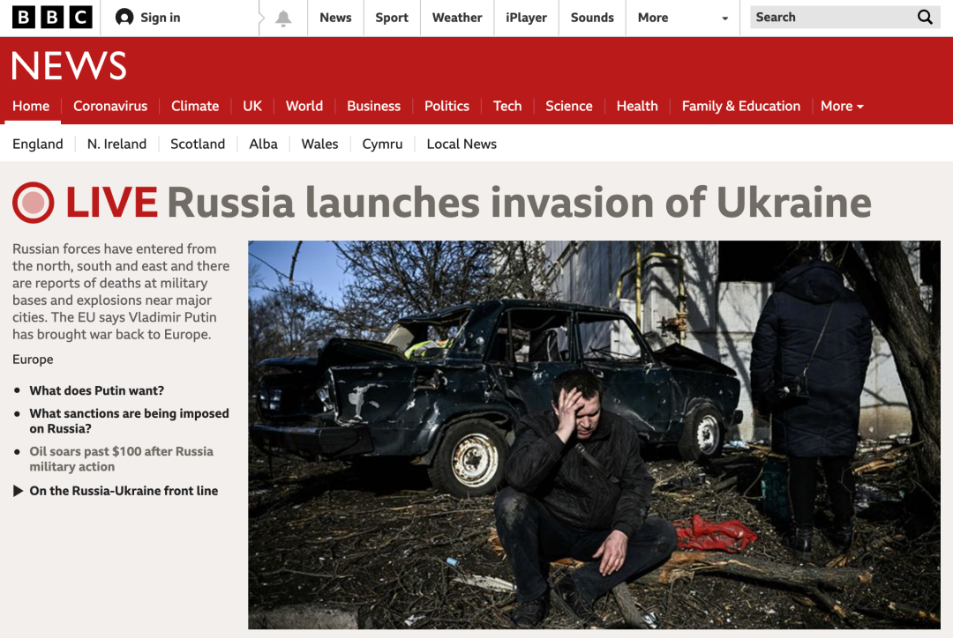Click the search magnifying glass icon

925,17
